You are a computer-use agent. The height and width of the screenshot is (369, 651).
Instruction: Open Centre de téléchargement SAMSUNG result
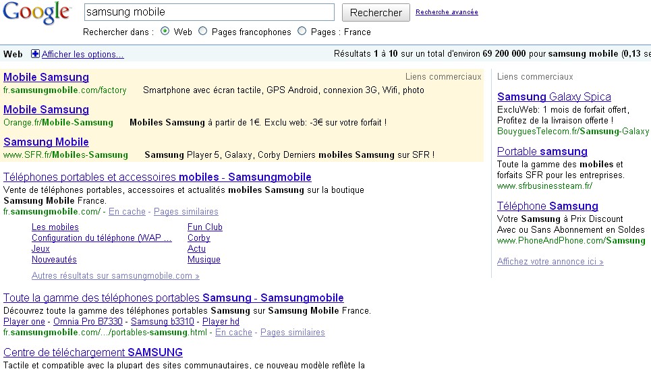pyautogui.click(x=93, y=352)
